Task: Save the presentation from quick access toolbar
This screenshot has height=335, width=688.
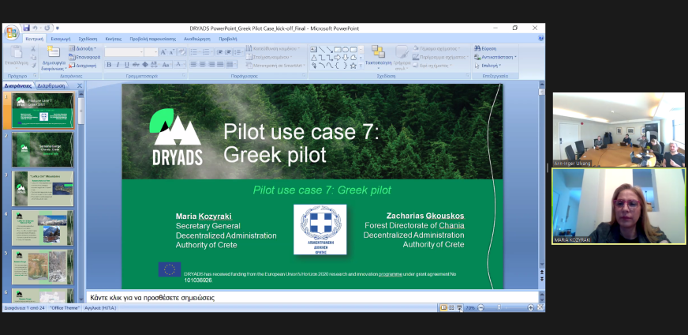Action: [x=26, y=28]
